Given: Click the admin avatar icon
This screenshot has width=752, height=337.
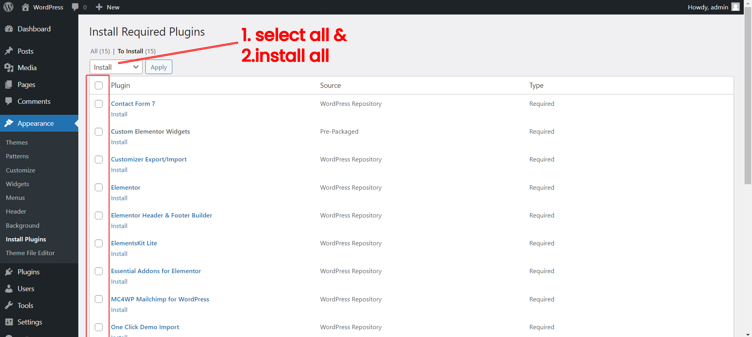Looking at the screenshot, I should [x=736, y=7].
